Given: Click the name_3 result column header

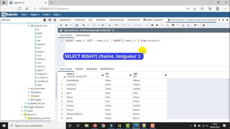Looking at the screenshot, I should coord(85,75).
